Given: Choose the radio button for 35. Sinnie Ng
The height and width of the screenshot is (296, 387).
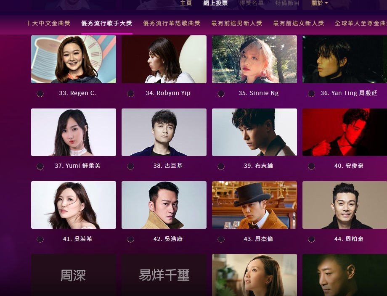Looking at the screenshot, I should pyautogui.click(x=221, y=93).
